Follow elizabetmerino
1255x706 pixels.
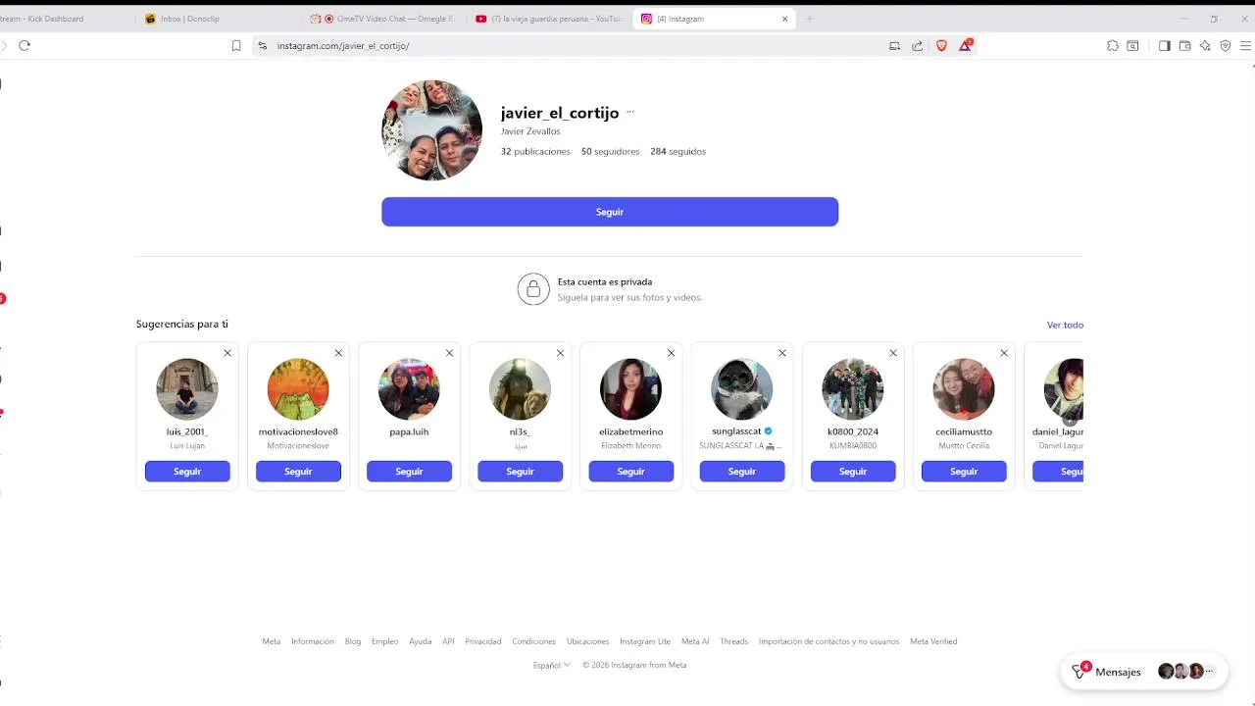tap(630, 472)
